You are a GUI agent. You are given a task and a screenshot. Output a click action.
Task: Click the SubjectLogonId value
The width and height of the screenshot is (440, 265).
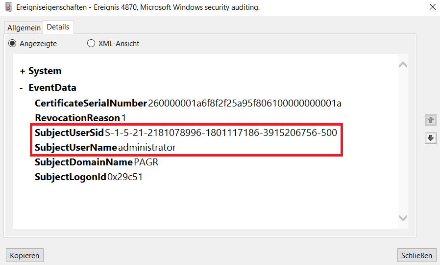pos(125,177)
